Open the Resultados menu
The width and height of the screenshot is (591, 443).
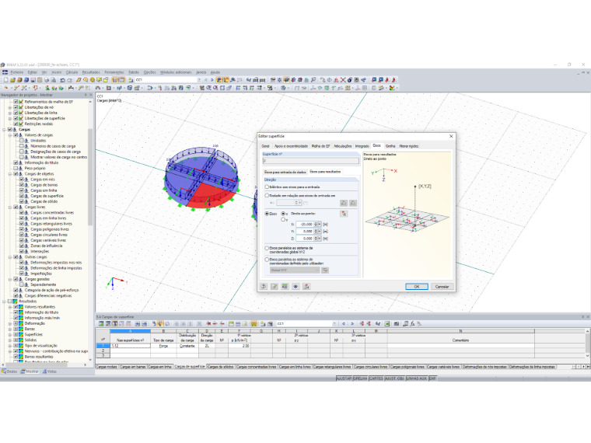pyautogui.click(x=91, y=72)
